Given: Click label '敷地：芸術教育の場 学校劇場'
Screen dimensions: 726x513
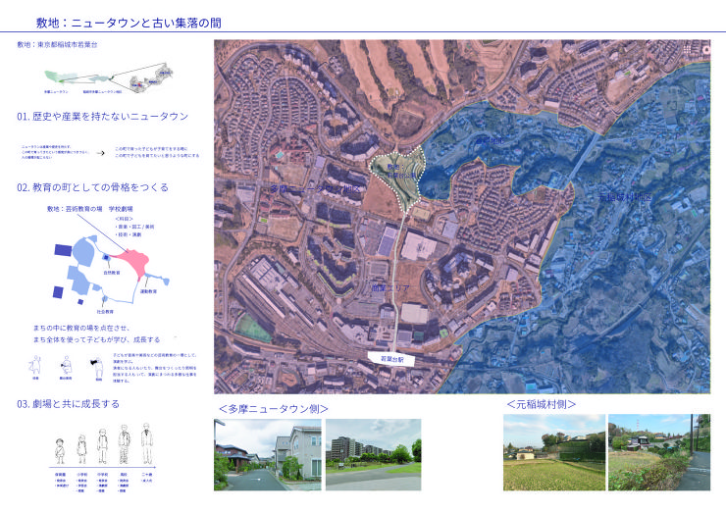Looking at the screenshot, I should [90, 209].
